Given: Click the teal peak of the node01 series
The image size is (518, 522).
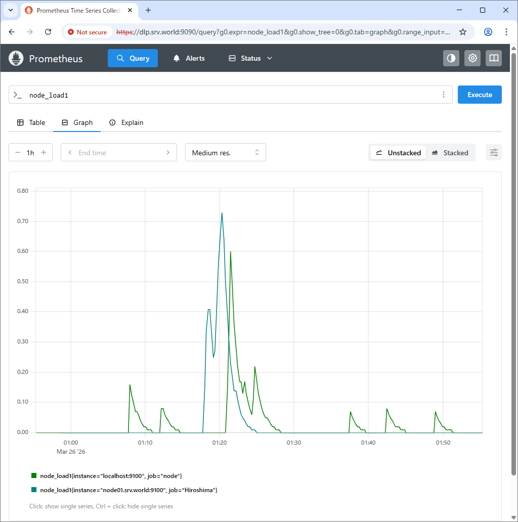Looking at the screenshot, I should [222, 213].
